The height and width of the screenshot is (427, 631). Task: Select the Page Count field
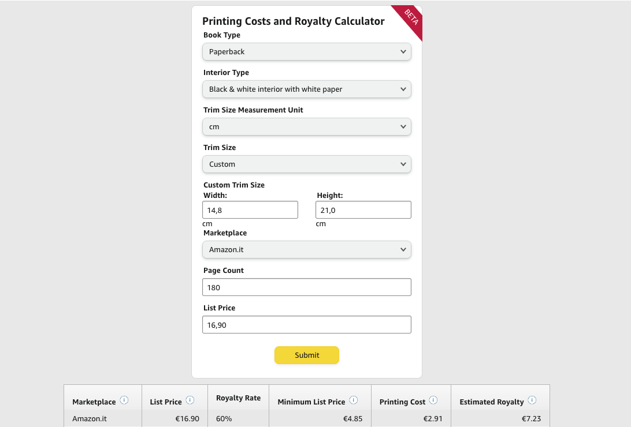click(x=307, y=287)
